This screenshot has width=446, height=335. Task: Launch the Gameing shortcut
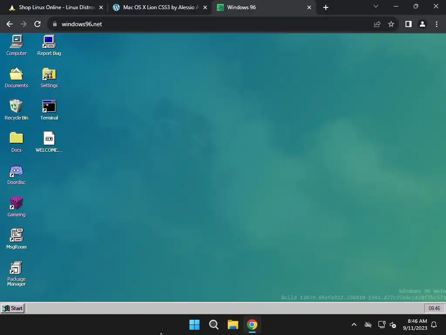(16, 207)
